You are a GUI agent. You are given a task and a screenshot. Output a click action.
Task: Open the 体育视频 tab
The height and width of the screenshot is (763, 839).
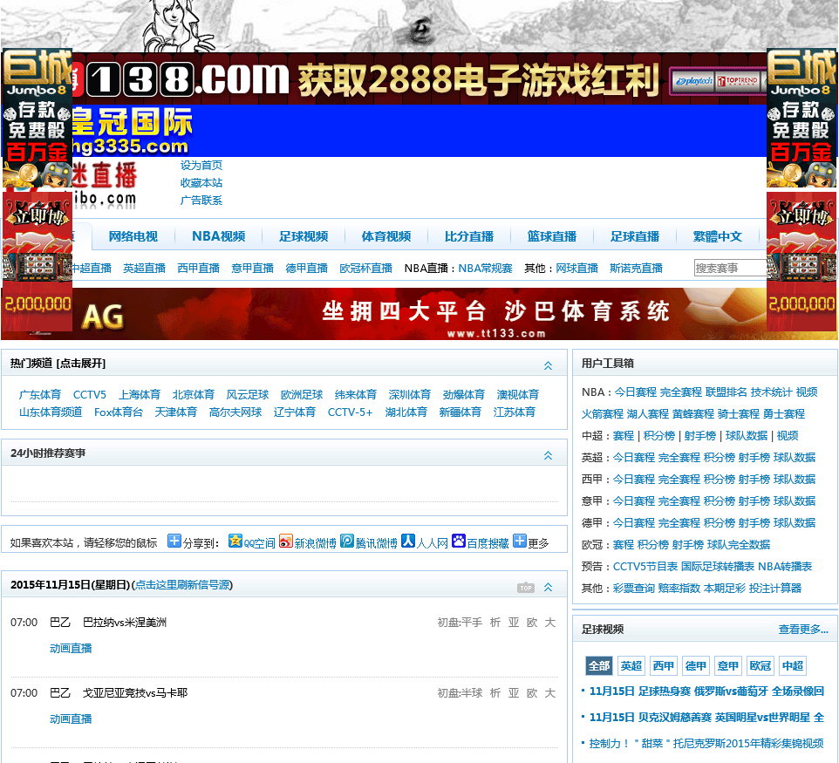(x=386, y=236)
